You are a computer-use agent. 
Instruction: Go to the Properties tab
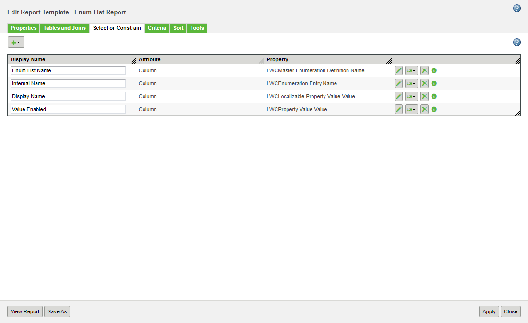(x=23, y=28)
